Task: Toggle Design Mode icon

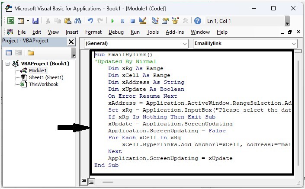Action: tap(143, 21)
